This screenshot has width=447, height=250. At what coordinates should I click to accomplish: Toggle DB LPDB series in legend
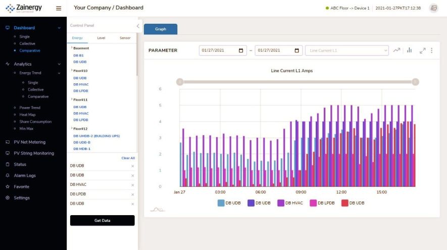(322, 203)
